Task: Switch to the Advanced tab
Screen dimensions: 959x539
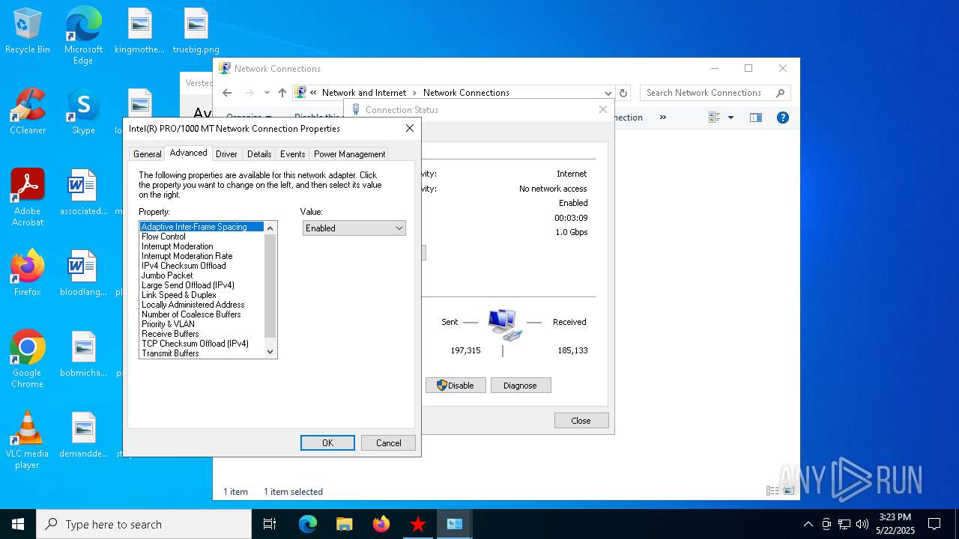Action: pos(188,153)
